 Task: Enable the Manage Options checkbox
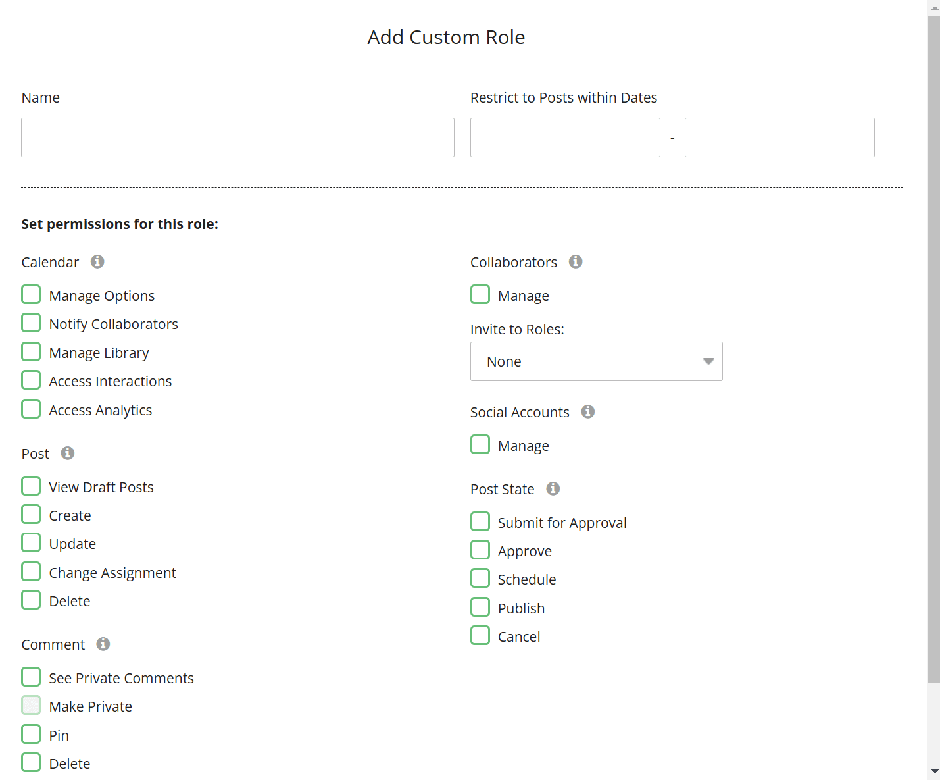pyautogui.click(x=31, y=294)
